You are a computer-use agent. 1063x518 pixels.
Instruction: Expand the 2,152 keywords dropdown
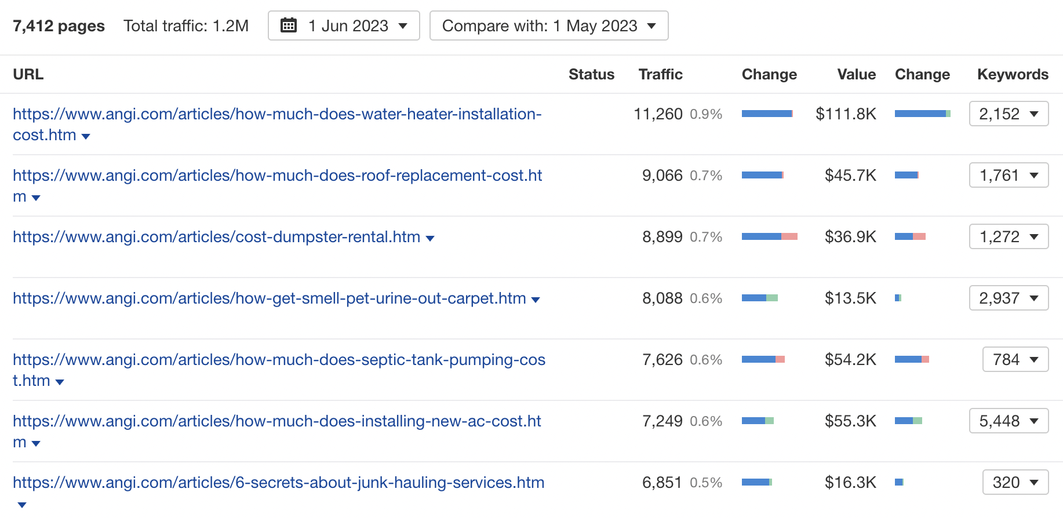tap(1009, 114)
